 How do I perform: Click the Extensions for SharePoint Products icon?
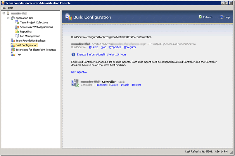coord(13,50)
